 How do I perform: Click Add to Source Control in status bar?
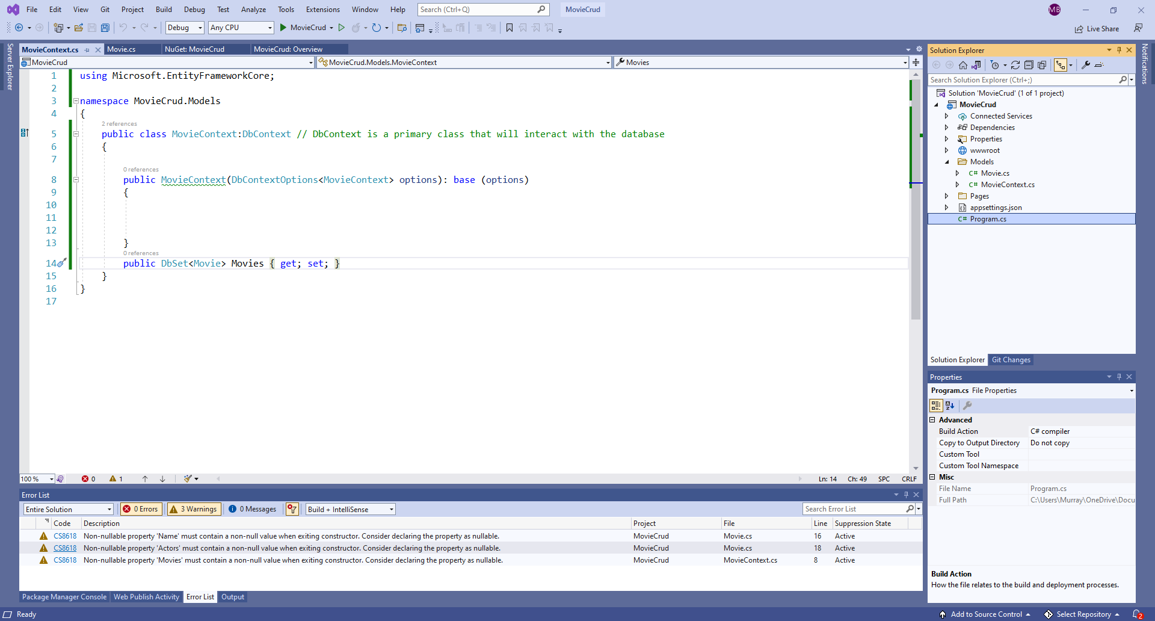(x=985, y=614)
